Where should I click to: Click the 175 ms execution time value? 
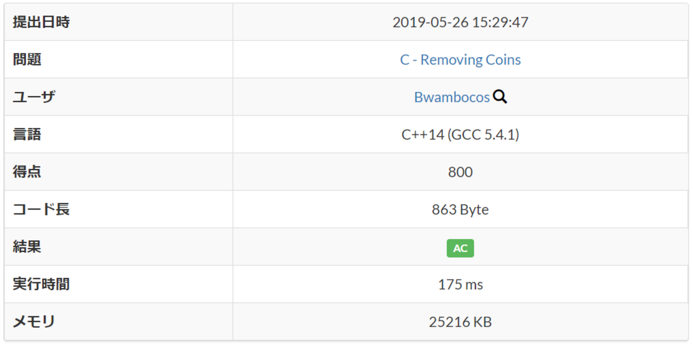coord(460,285)
